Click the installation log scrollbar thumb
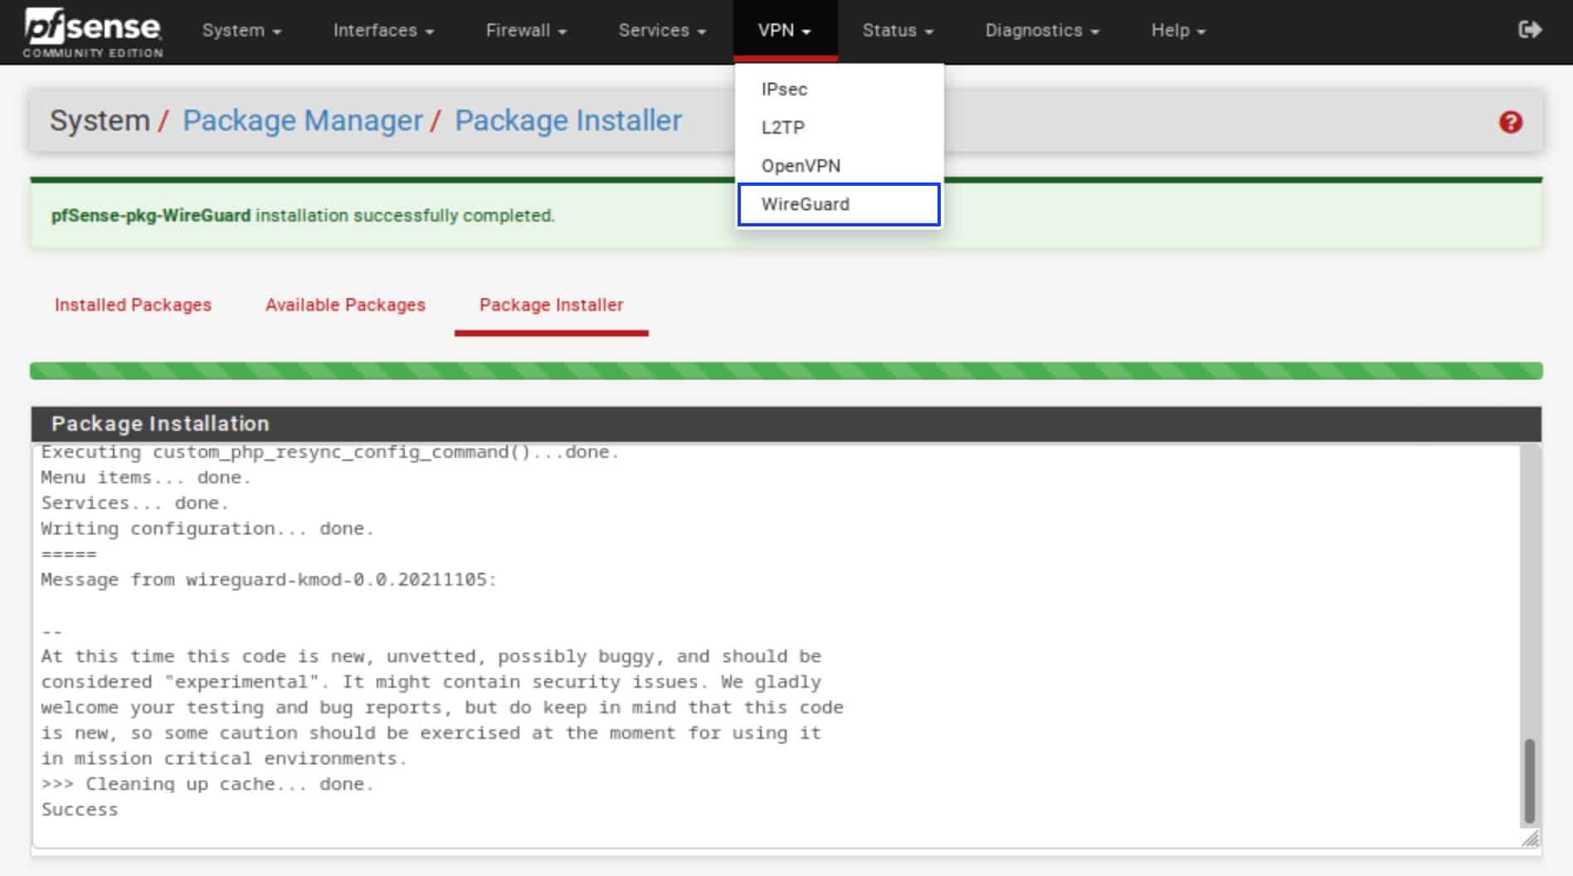 pos(1530,781)
